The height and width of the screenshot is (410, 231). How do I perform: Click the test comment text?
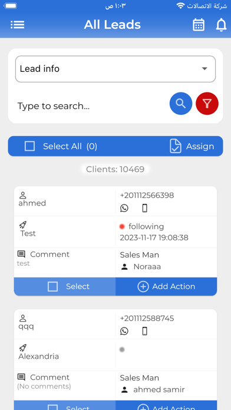coord(24,263)
